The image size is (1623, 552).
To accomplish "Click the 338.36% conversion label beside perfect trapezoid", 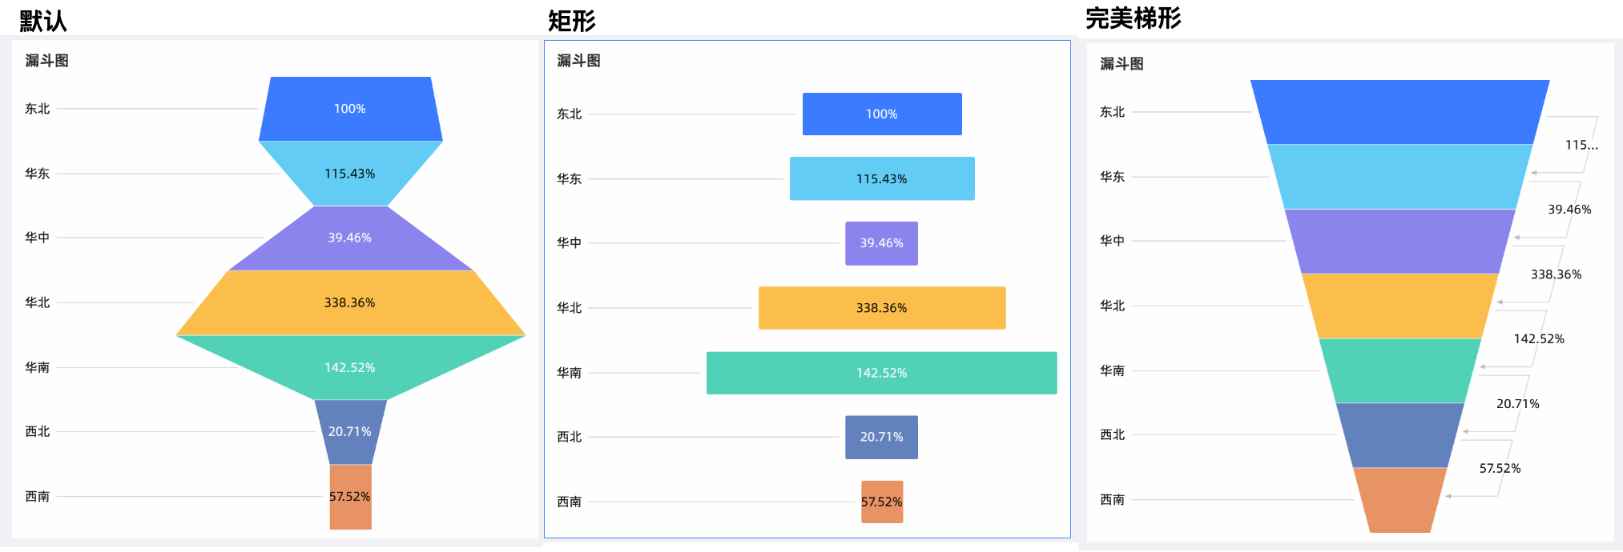I will 1556,274.
